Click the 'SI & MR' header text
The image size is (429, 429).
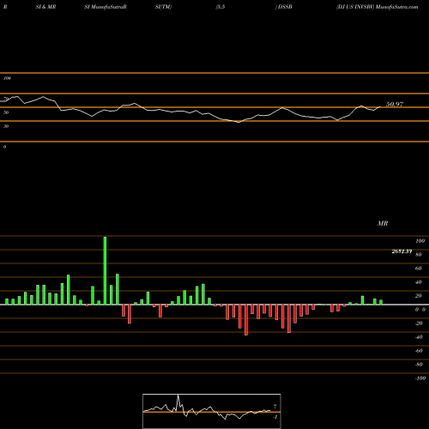coord(45,7)
